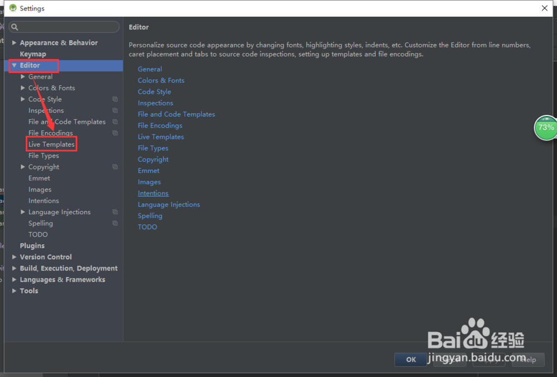
Task: Click the page icon beside Spelling
Action: [115, 223]
